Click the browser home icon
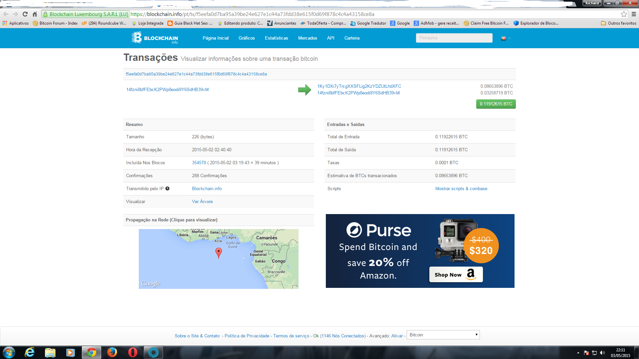This screenshot has width=639, height=359. click(35, 14)
